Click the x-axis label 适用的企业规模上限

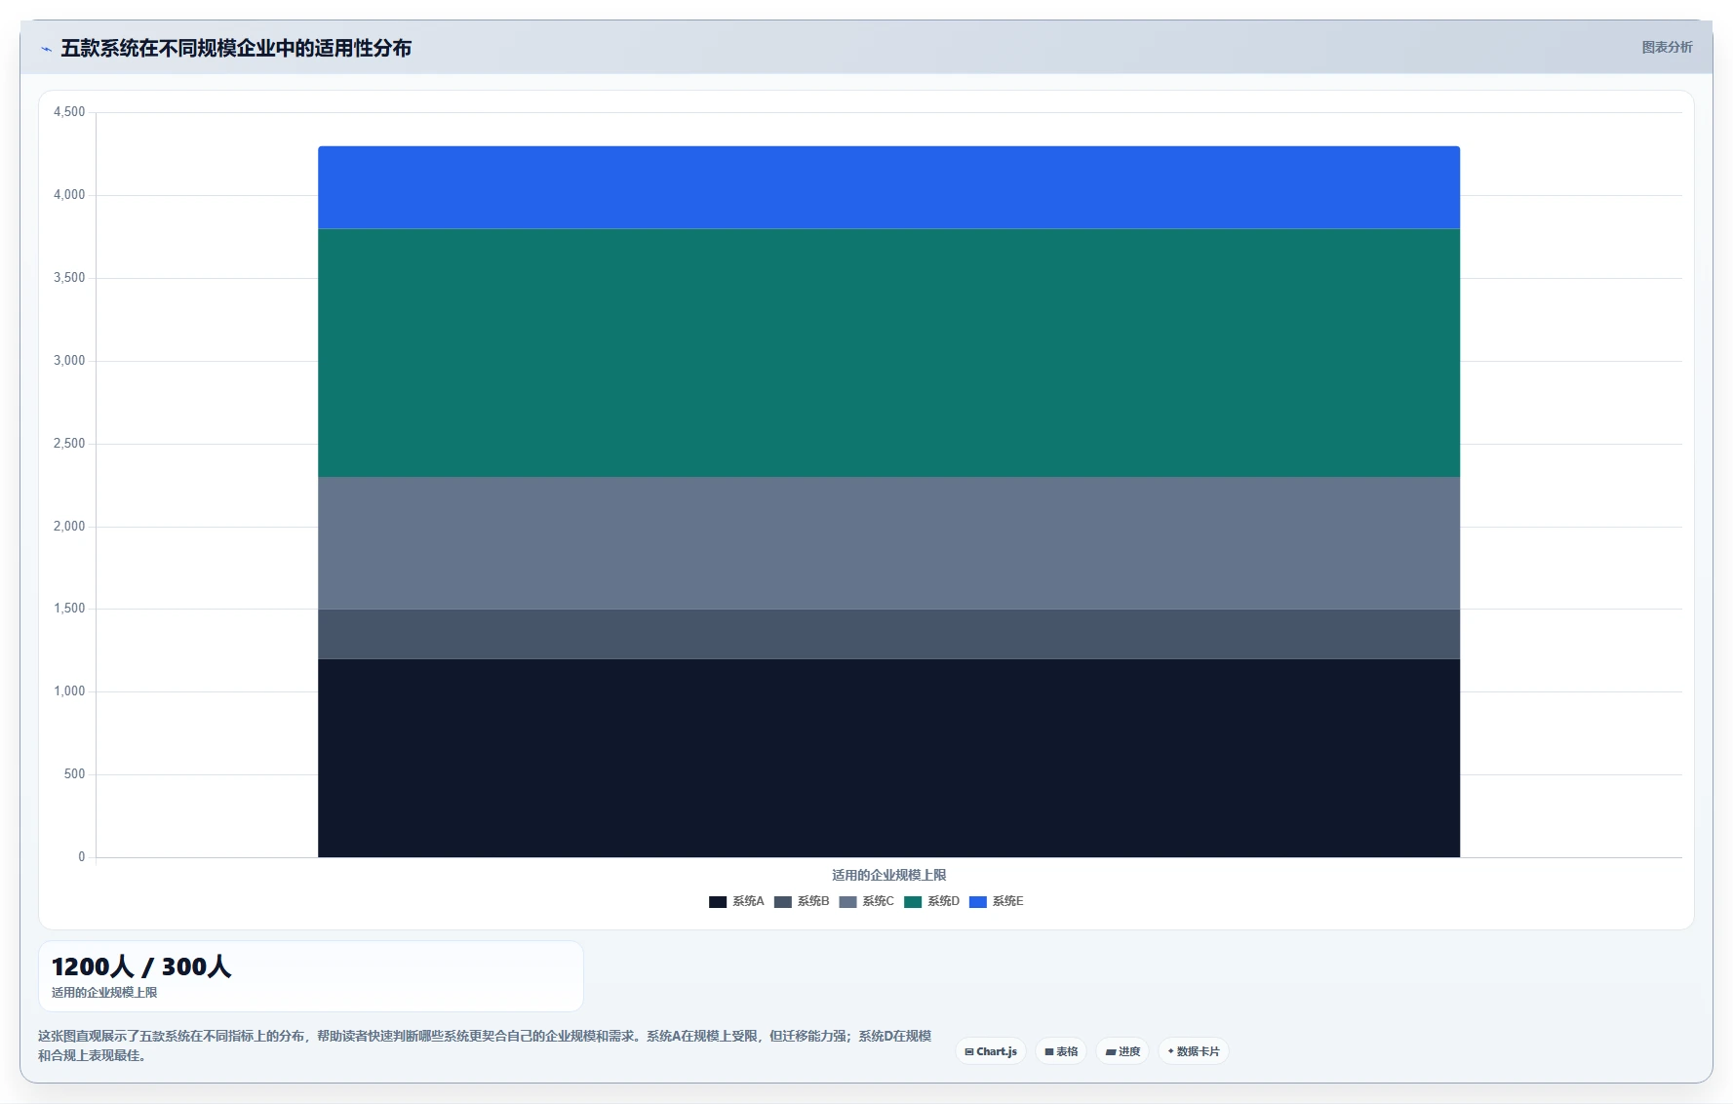click(x=888, y=875)
